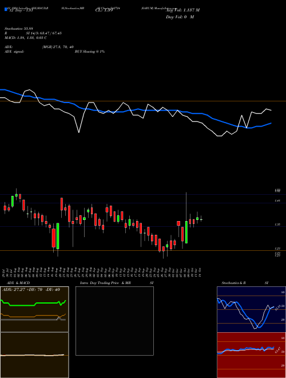The width and height of the screenshot is (286, 378).
Task: Click the tall green candlestick near 08 Oct
Action: tap(186, 232)
